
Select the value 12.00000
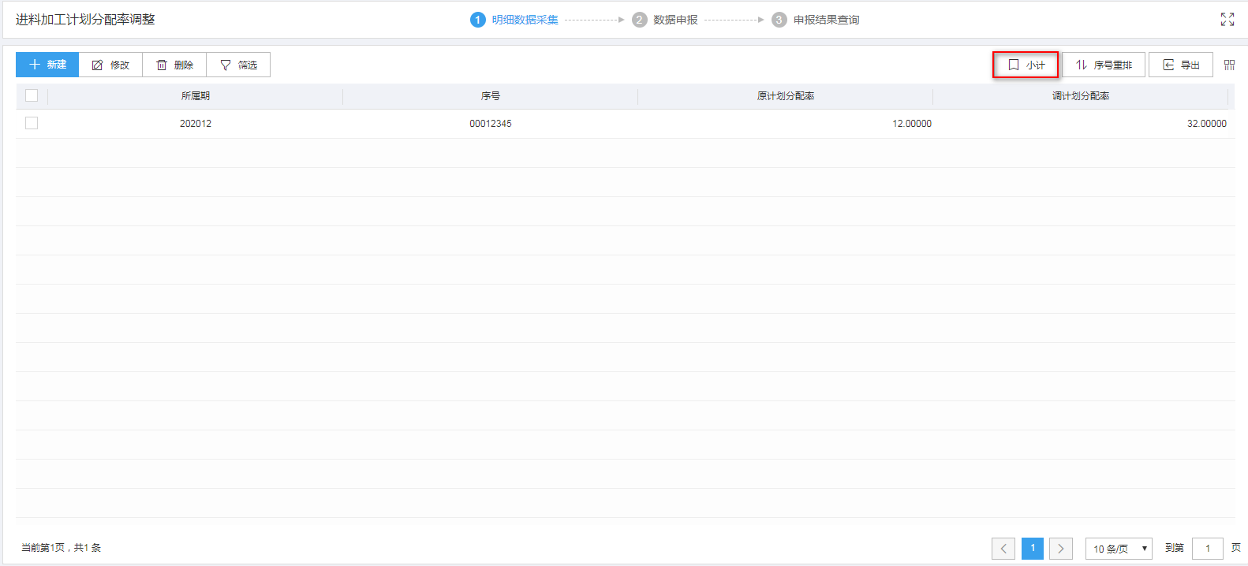click(x=912, y=124)
